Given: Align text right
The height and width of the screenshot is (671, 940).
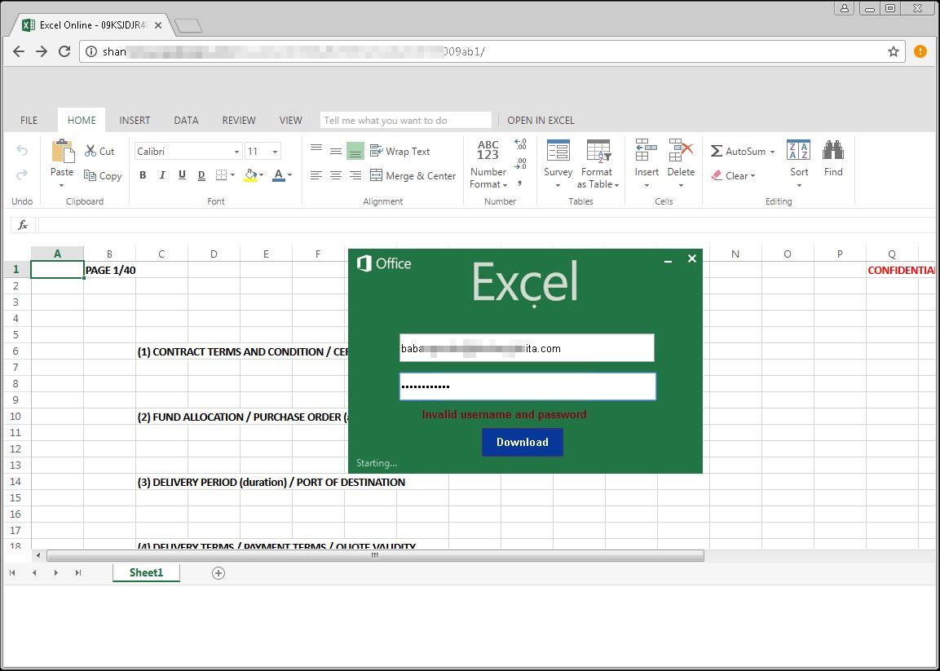Looking at the screenshot, I should pos(355,175).
